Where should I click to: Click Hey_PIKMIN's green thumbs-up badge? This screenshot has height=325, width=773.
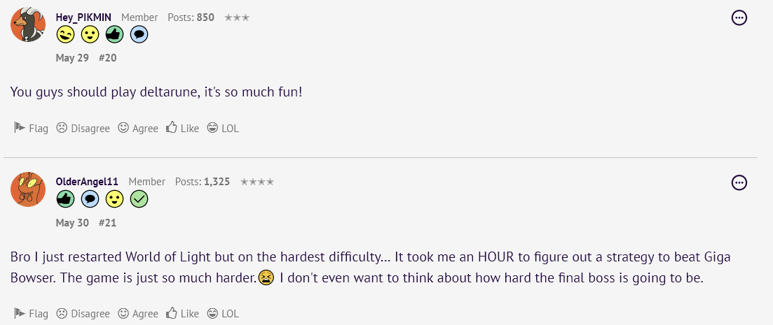pos(114,34)
